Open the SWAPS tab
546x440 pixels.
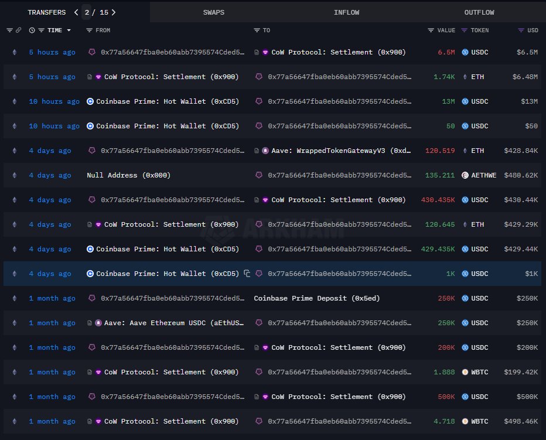[x=213, y=12]
